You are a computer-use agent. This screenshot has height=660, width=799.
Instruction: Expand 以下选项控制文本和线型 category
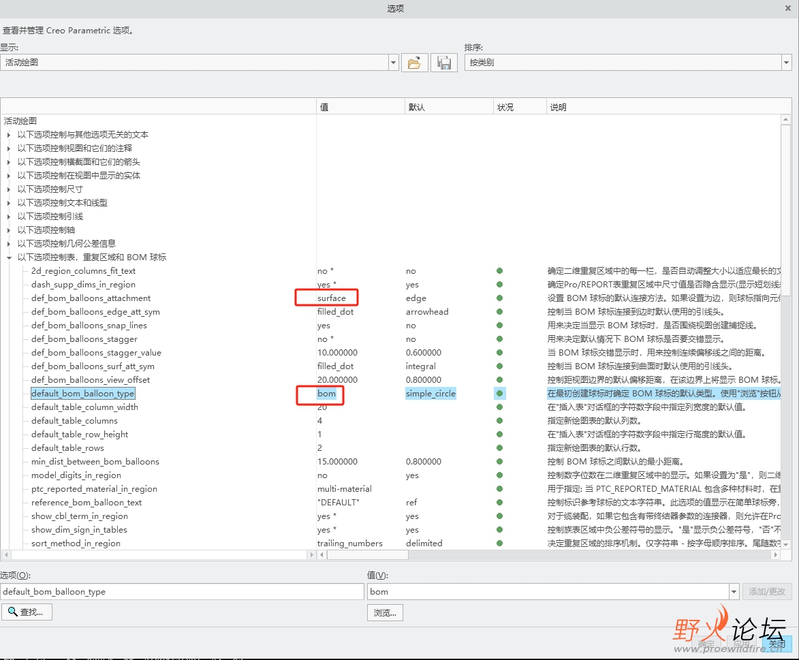[x=9, y=203]
